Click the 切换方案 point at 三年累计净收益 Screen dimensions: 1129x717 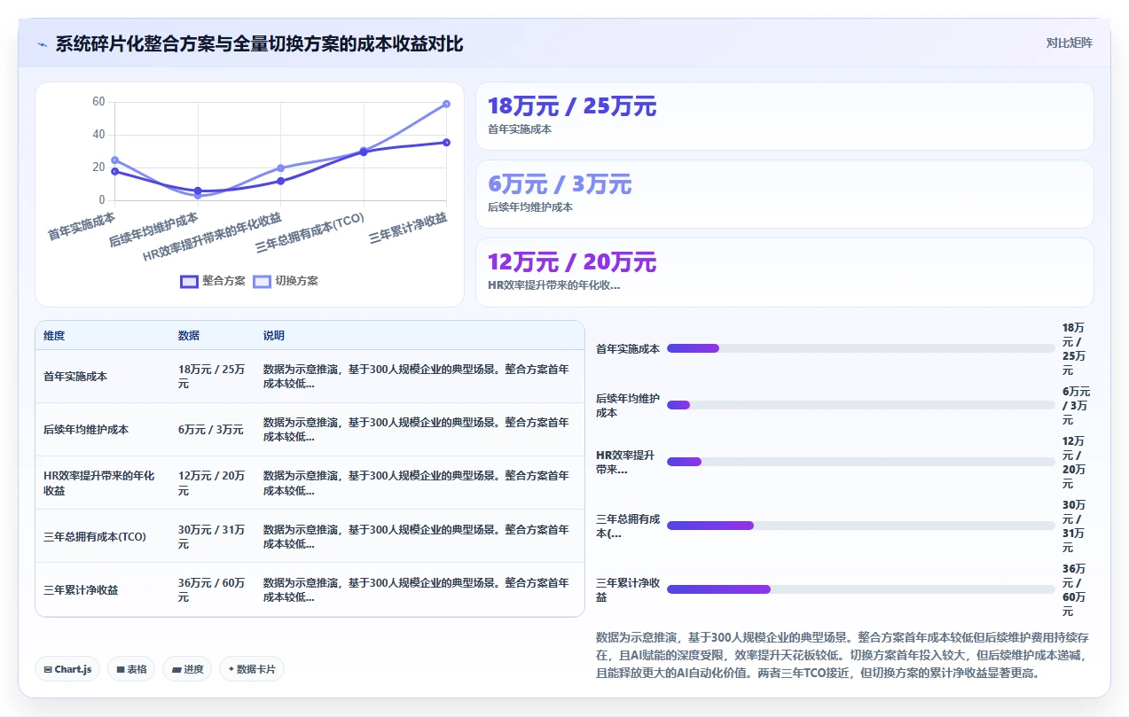click(446, 104)
